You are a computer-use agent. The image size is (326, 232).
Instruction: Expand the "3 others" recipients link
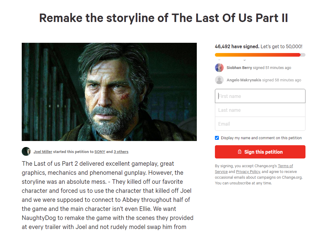tap(121, 152)
